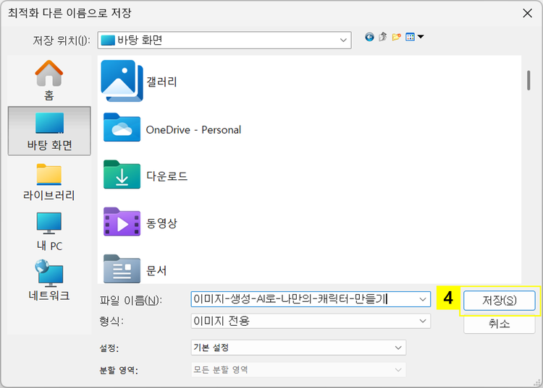Select 바탕 화면 in the places sidebar
The height and width of the screenshot is (388, 543).
pyautogui.click(x=49, y=131)
